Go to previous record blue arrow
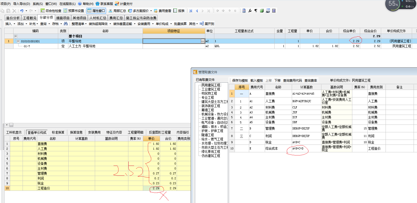Viewport: 417px width, 203px height. pyautogui.click(x=197, y=11)
